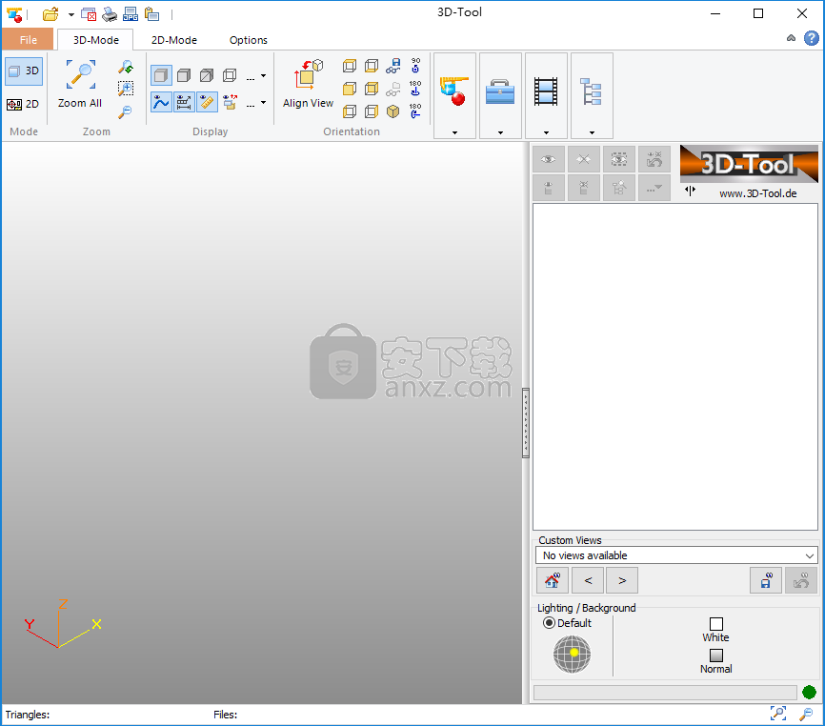
Task: Click the printer icon
Action: (x=110, y=14)
